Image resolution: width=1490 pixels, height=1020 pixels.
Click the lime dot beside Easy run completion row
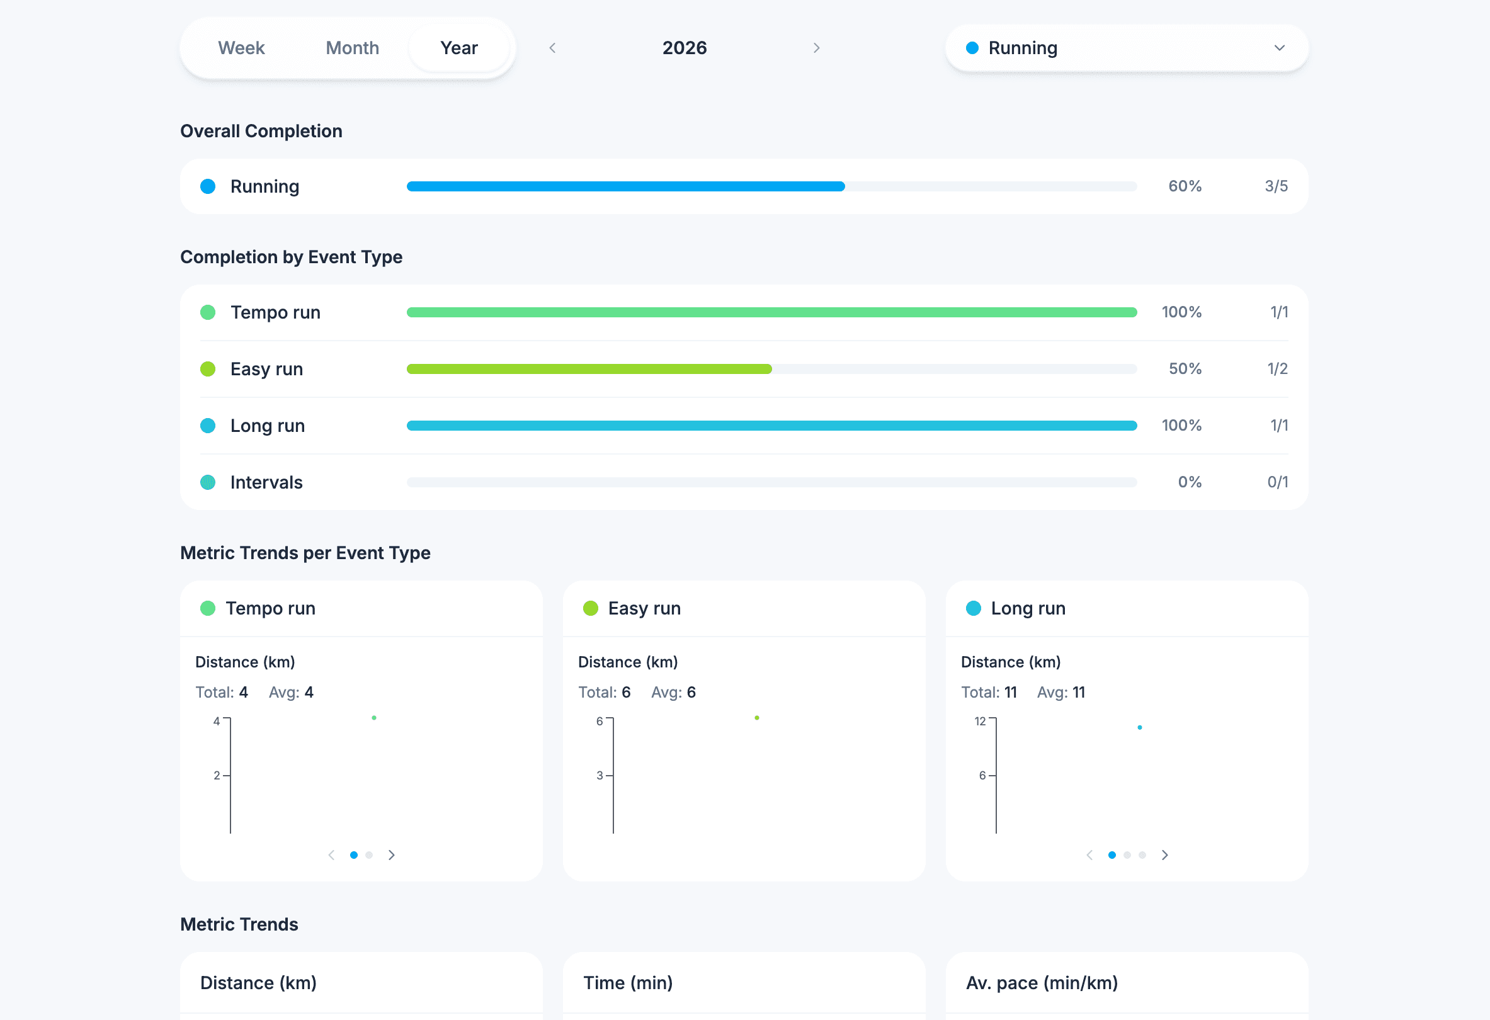coord(208,368)
